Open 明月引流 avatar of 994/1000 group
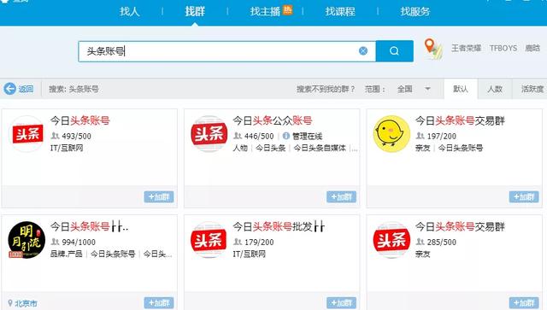Screen dimensions: 547x310 (26, 240)
